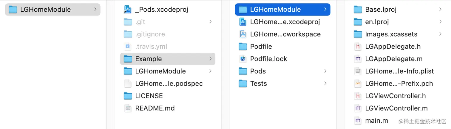Select the _Pods.xcodeproj file icon
This screenshot has height=129, width=451.
[128, 10]
